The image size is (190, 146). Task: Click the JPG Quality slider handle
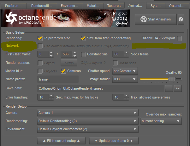172,79
